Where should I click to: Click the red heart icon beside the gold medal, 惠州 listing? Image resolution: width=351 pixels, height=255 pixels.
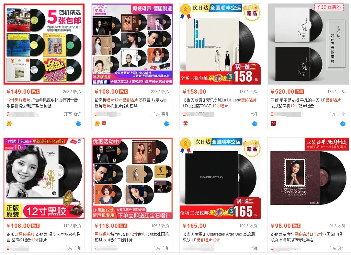[x=104, y=123]
